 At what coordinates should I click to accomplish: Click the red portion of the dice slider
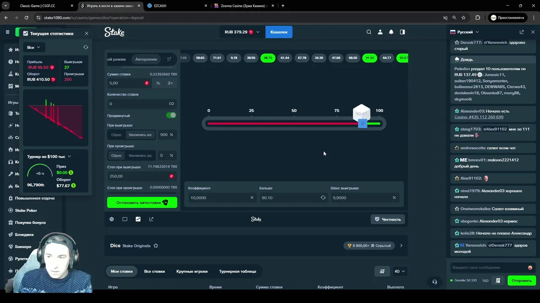click(x=283, y=124)
